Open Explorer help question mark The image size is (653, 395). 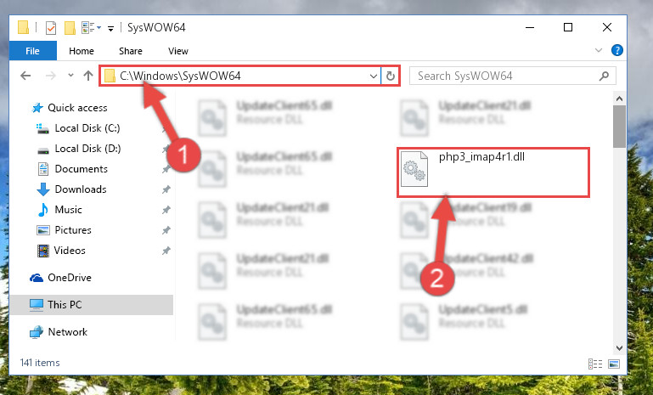point(616,50)
